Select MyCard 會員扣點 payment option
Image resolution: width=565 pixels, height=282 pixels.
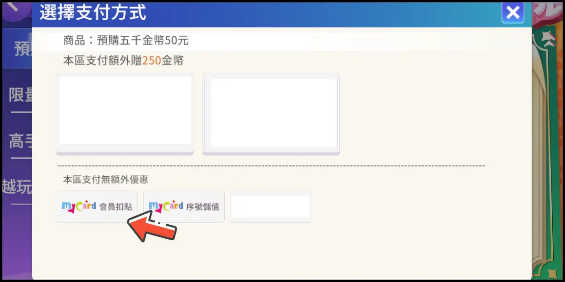(97, 206)
